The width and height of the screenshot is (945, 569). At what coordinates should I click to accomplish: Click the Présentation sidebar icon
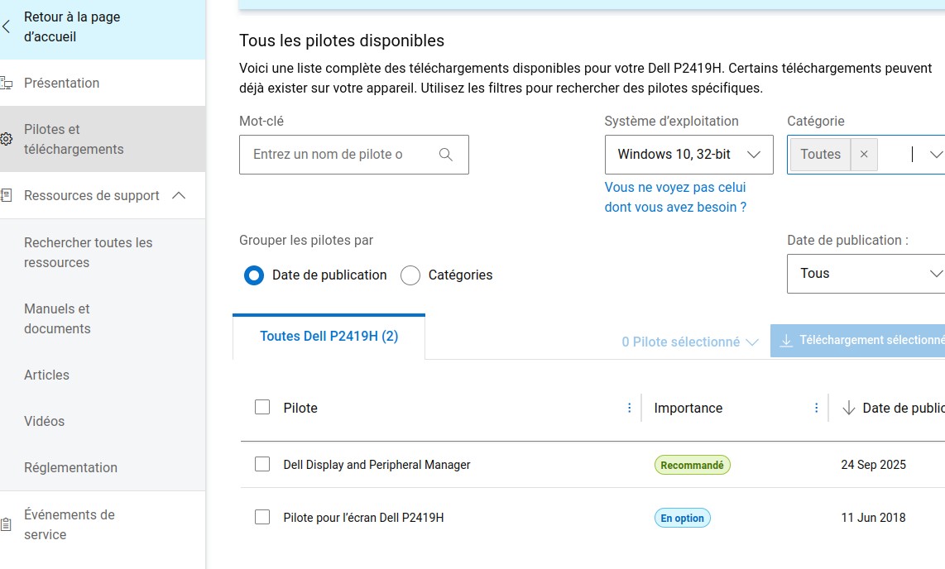7,83
